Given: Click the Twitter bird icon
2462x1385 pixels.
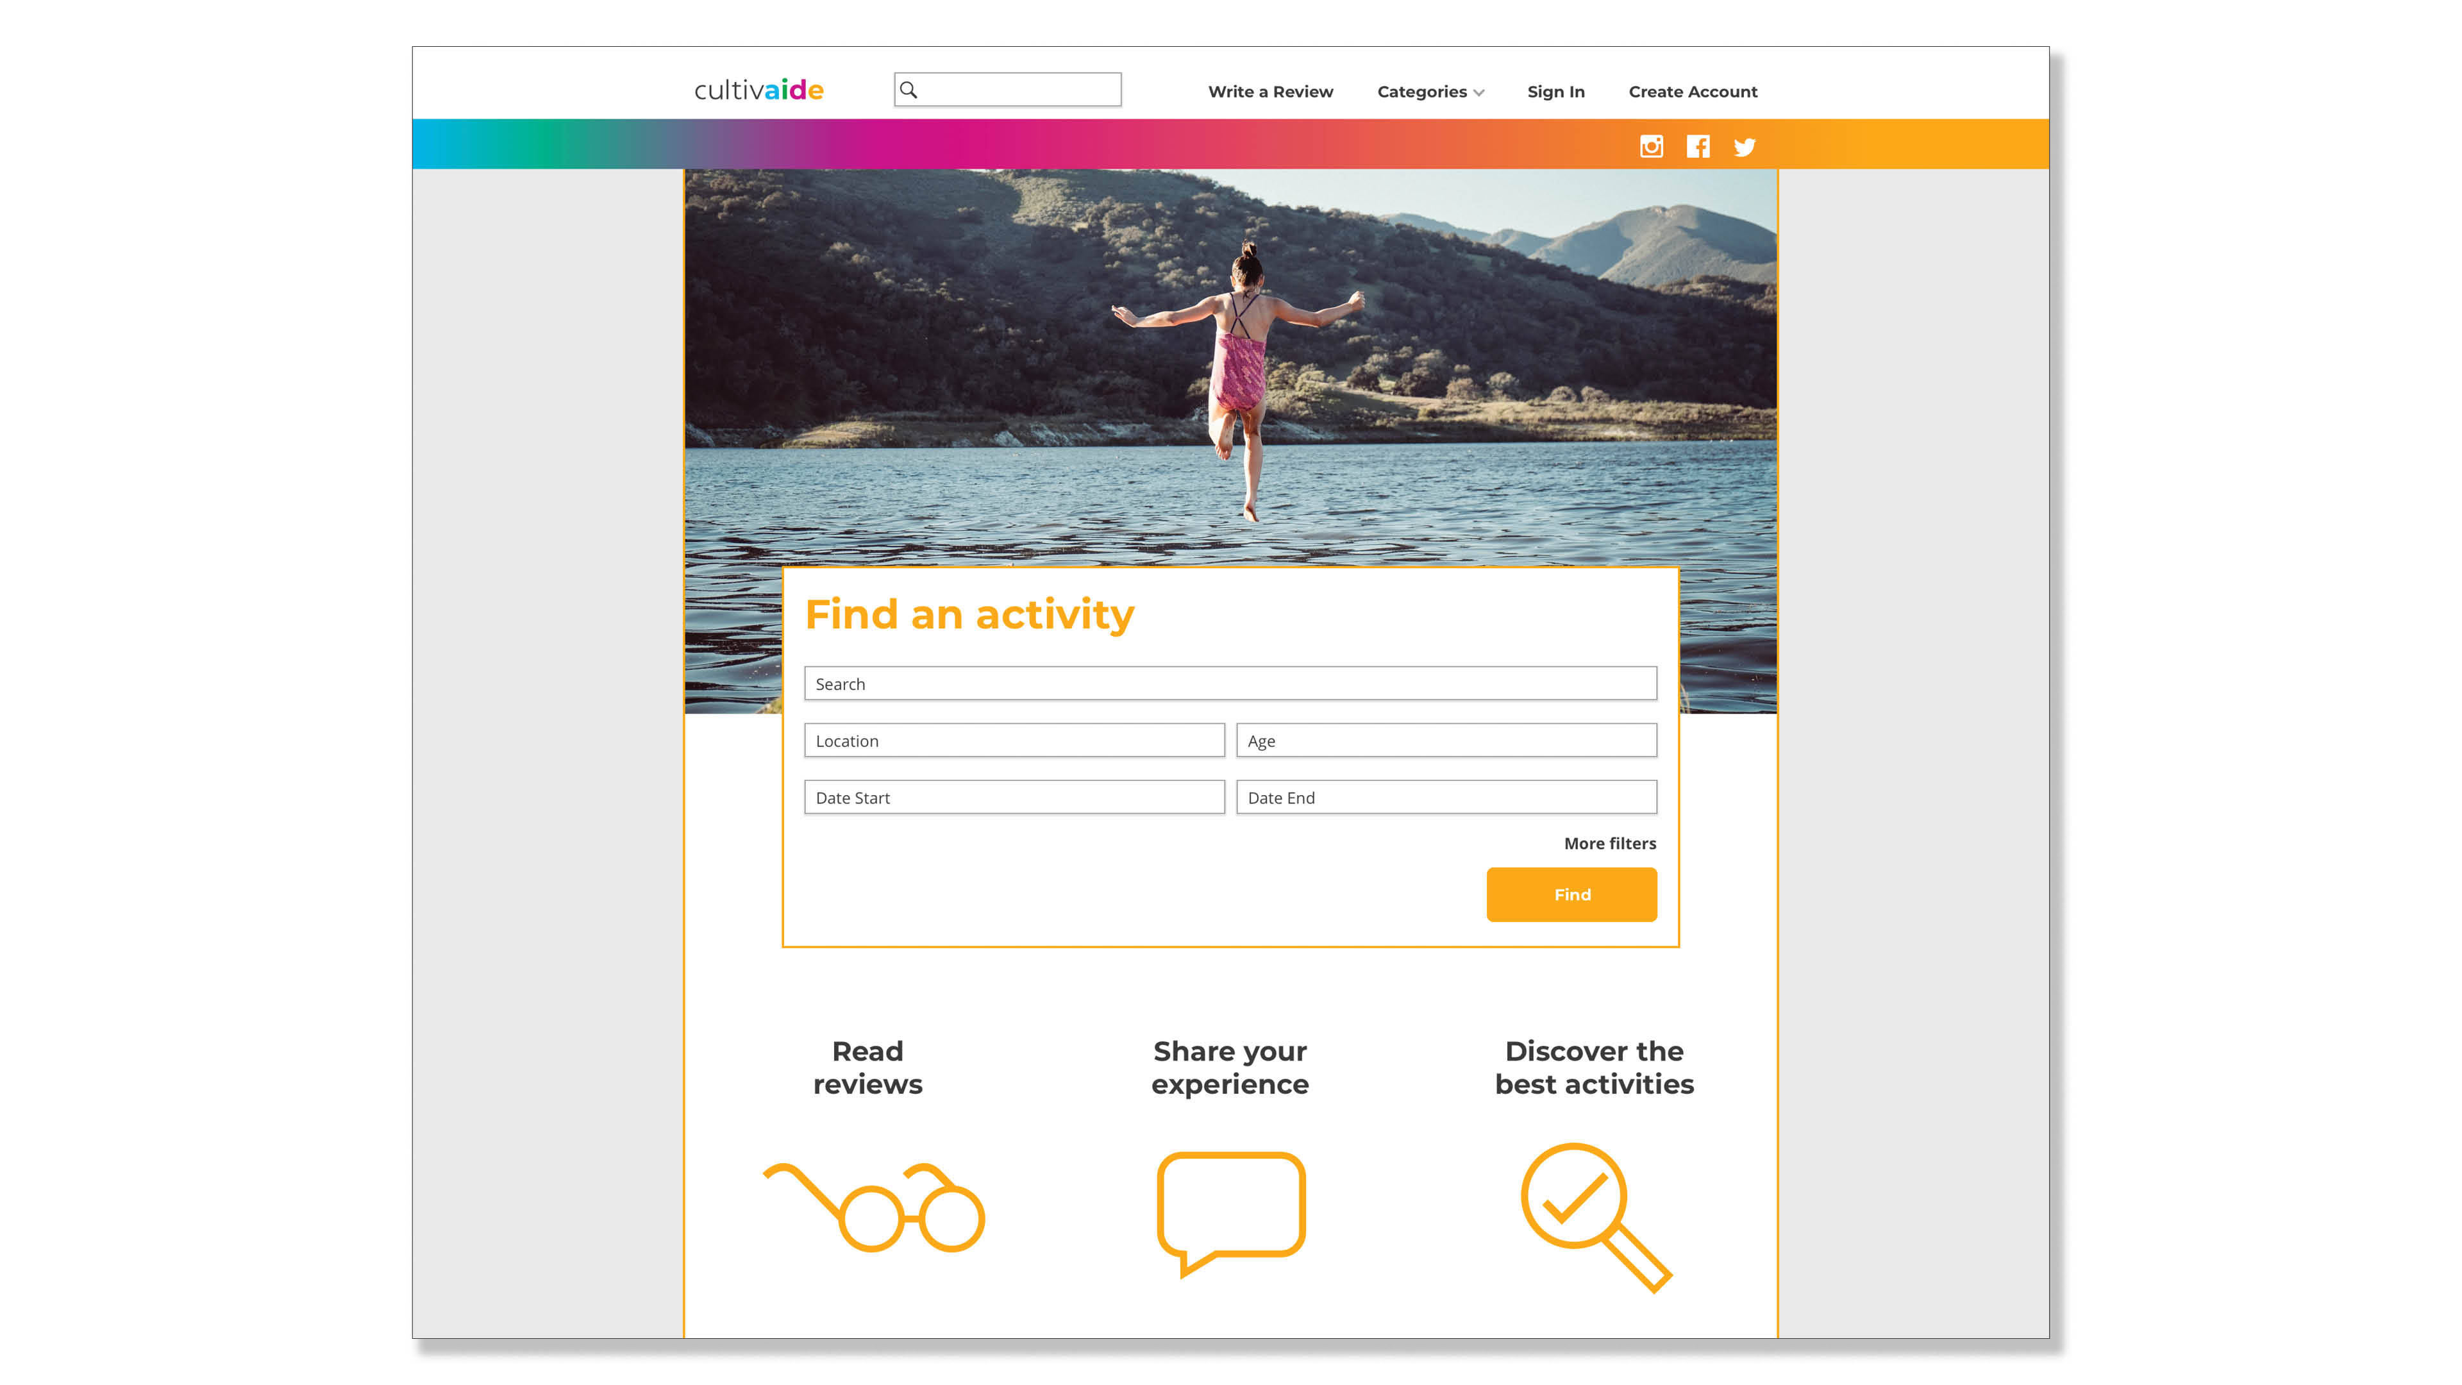Looking at the screenshot, I should [x=1744, y=147].
